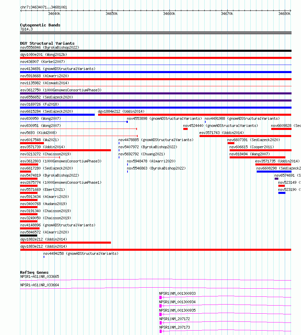Click nsv3249050 (Chaisson2019) variant label

tap(46, 218)
